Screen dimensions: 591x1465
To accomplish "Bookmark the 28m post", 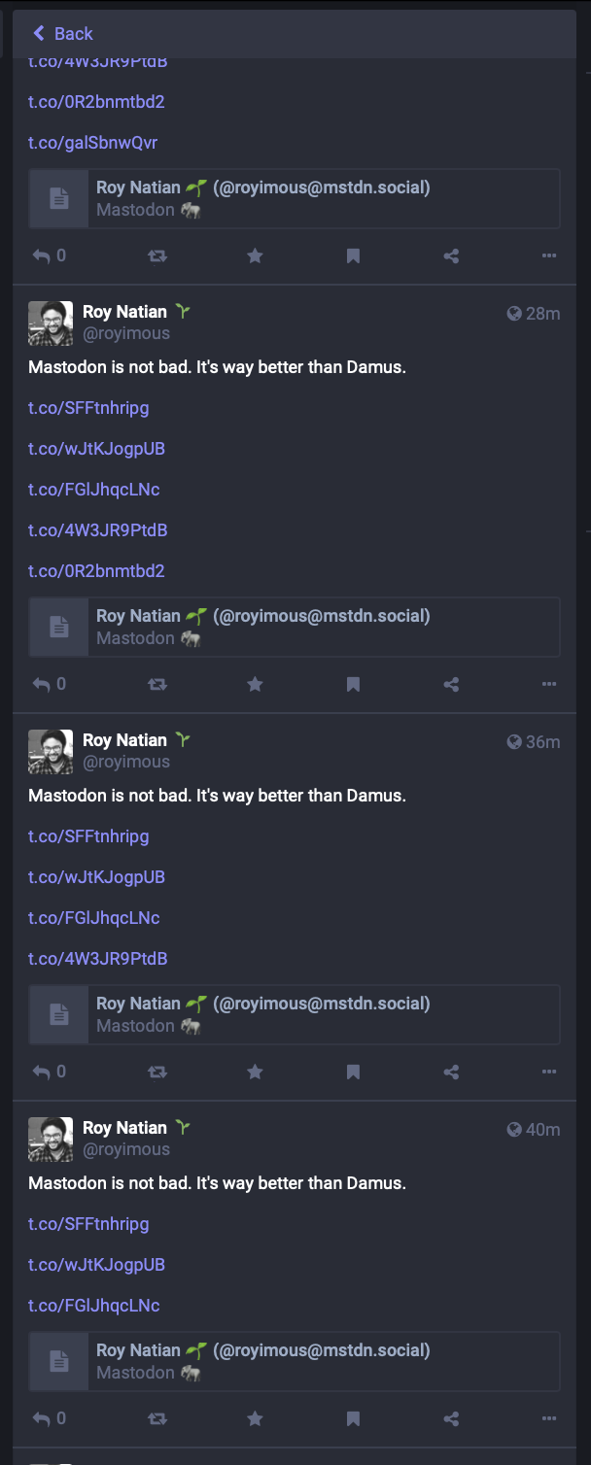I will coord(353,685).
